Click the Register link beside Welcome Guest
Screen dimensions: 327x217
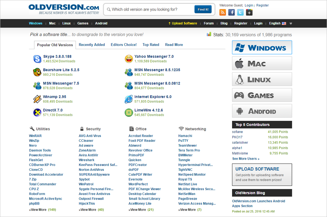[263, 5]
